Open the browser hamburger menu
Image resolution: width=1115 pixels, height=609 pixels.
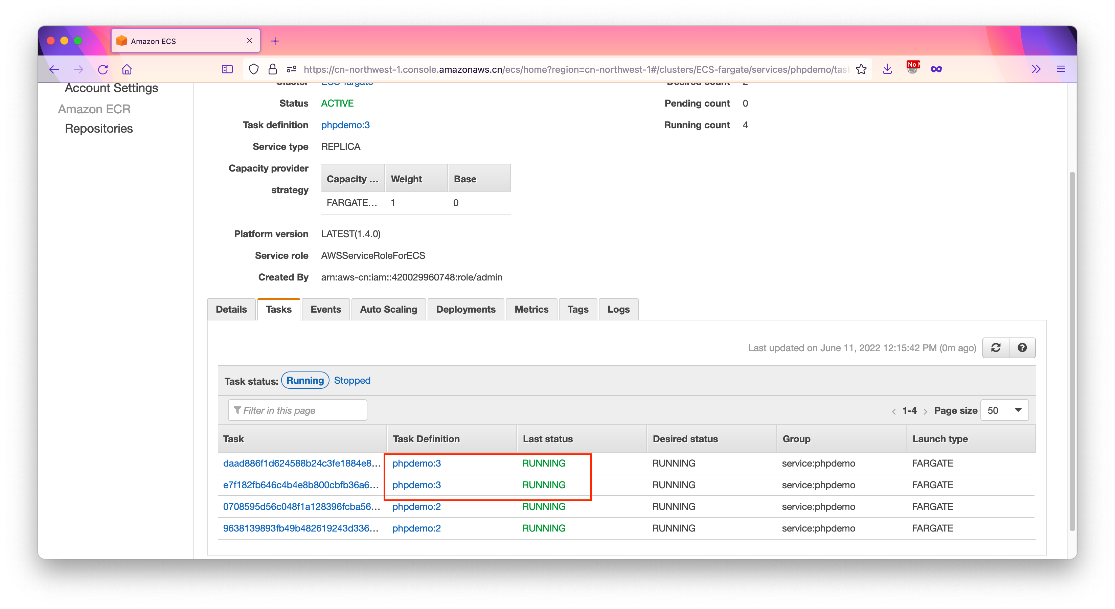point(1061,69)
